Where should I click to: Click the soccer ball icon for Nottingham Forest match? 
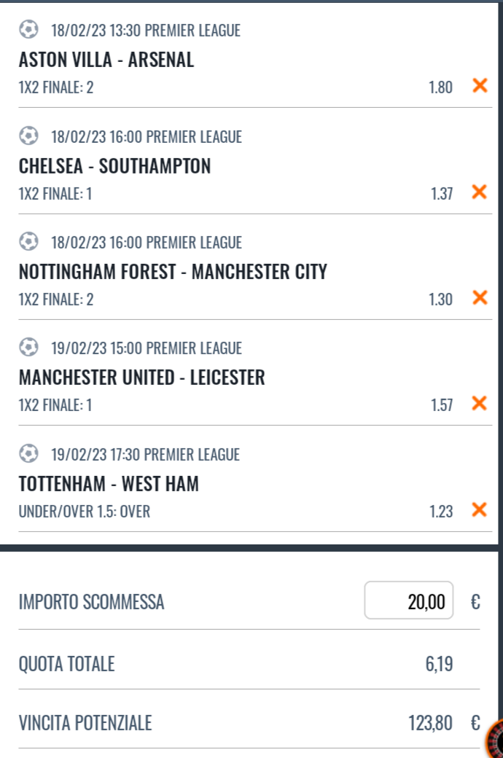pos(28,242)
